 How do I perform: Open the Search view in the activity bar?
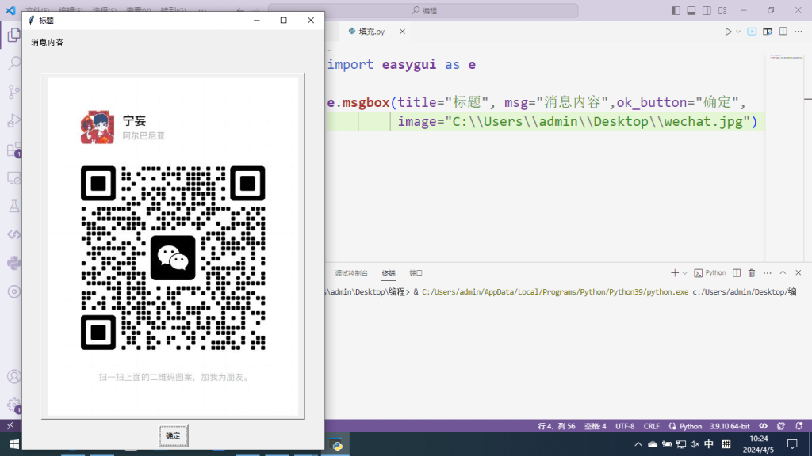pyautogui.click(x=14, y=63)
